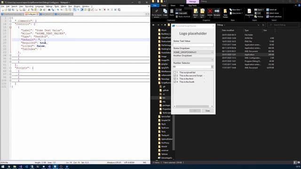Click the Number Selector up/down spinner arrows
This screenshot has width=301, height=169.
point(212,67)
